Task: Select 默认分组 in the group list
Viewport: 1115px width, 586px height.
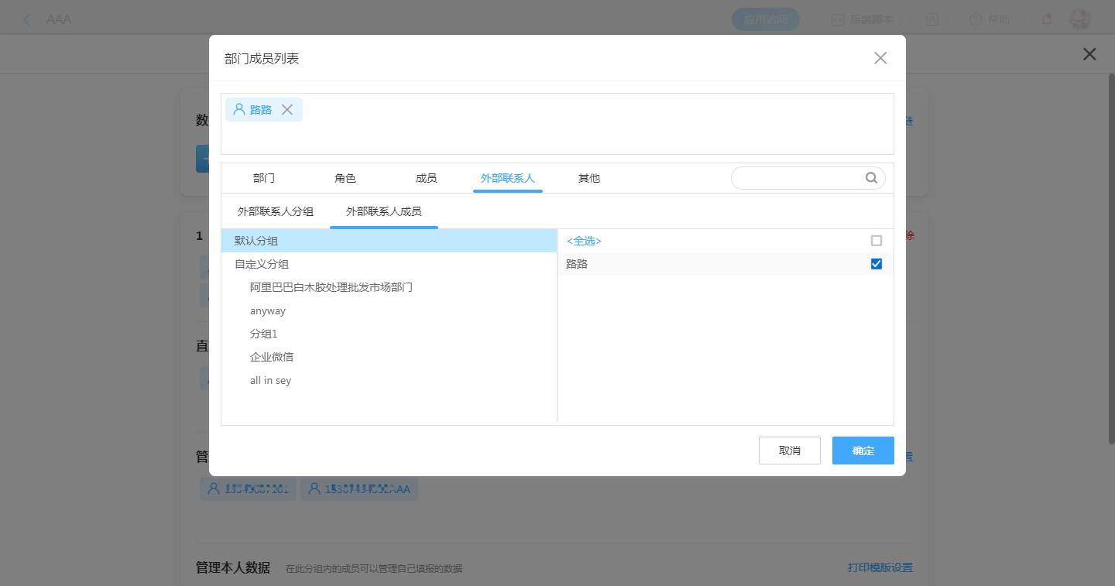Action: coord(256,241)
